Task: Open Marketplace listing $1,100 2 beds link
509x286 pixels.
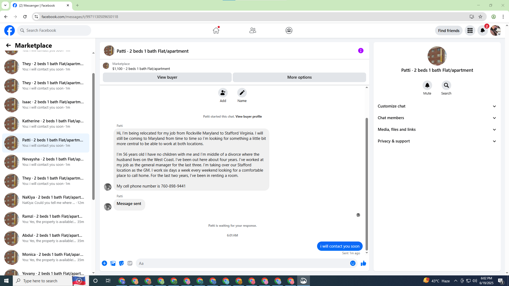Action: click(x=141, y=69)
